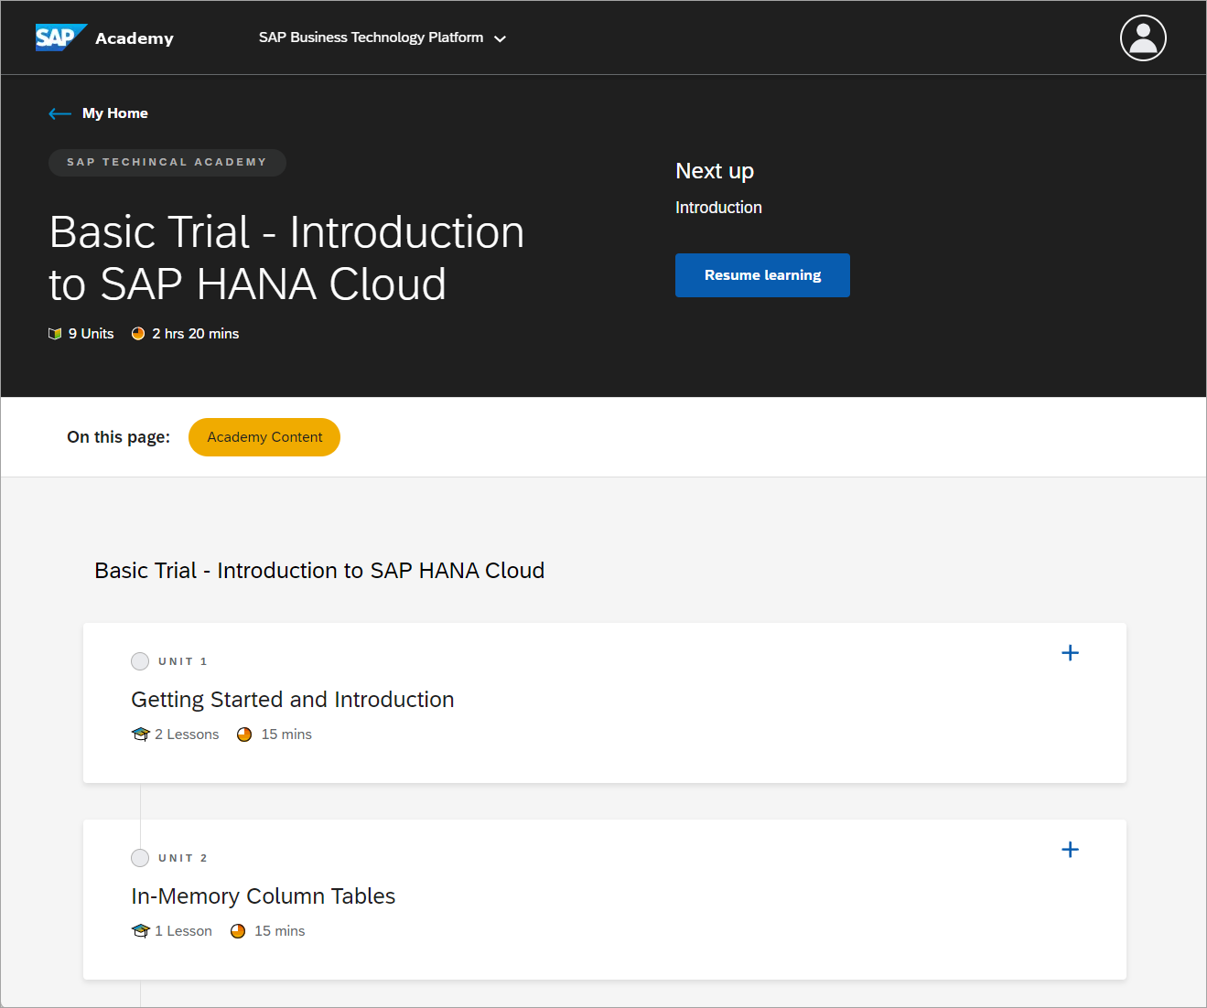Image resolution: width=1207 pixels, height=1008 pixels.
Task: Go back via the My Home link
Action: click(x=115, y=113)
